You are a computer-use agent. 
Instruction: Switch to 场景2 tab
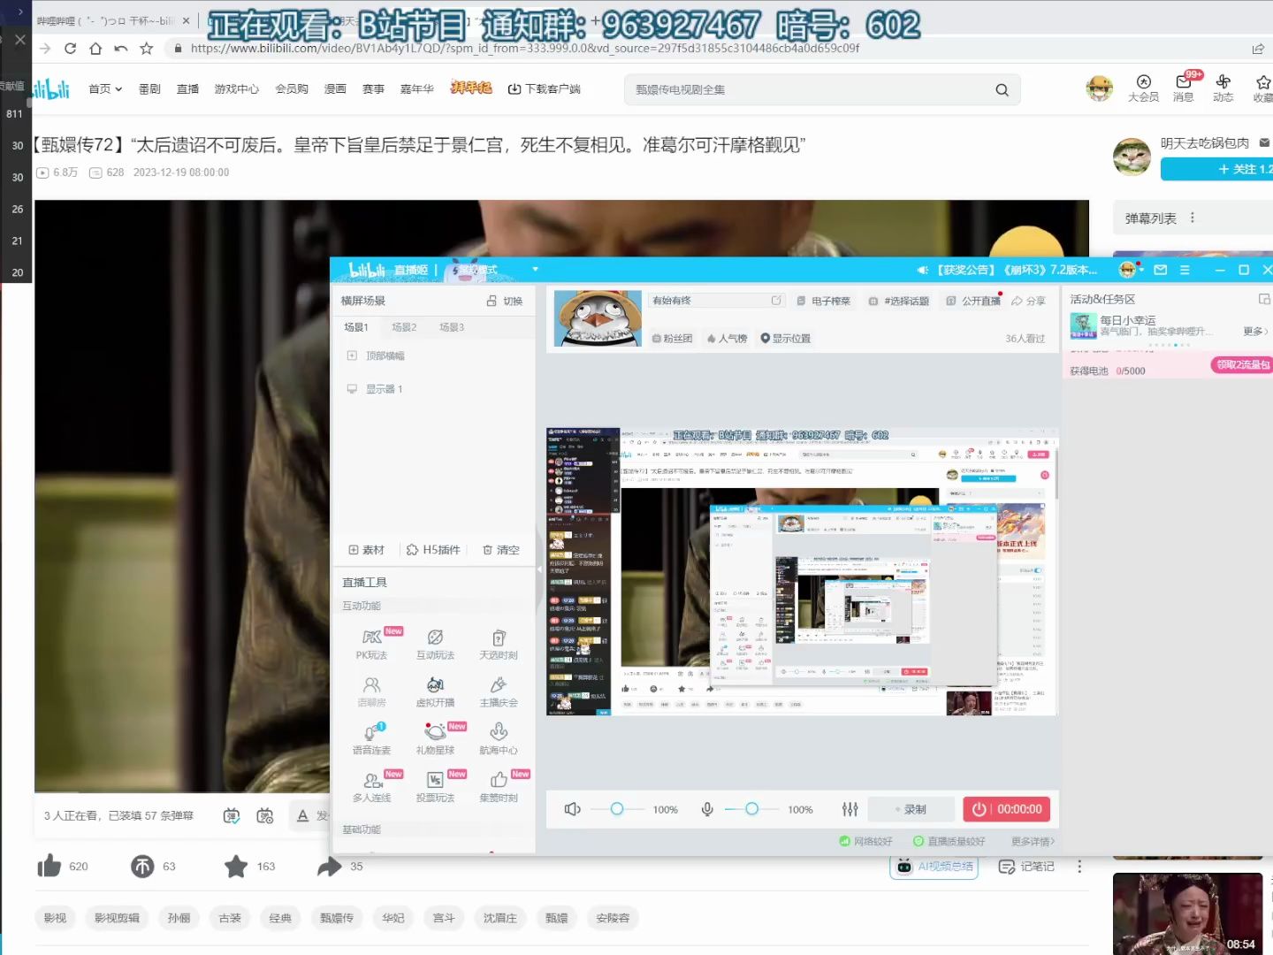coord(404,327)
